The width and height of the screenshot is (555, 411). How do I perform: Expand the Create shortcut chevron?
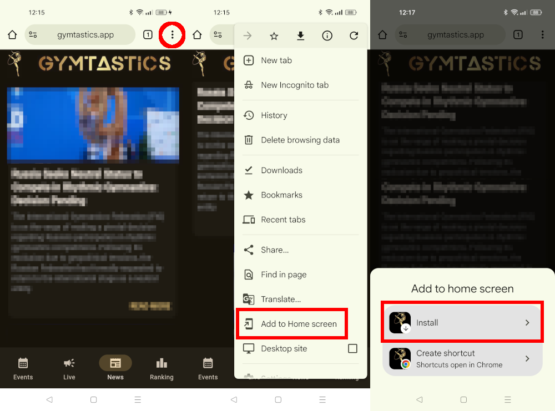(527, 358)
